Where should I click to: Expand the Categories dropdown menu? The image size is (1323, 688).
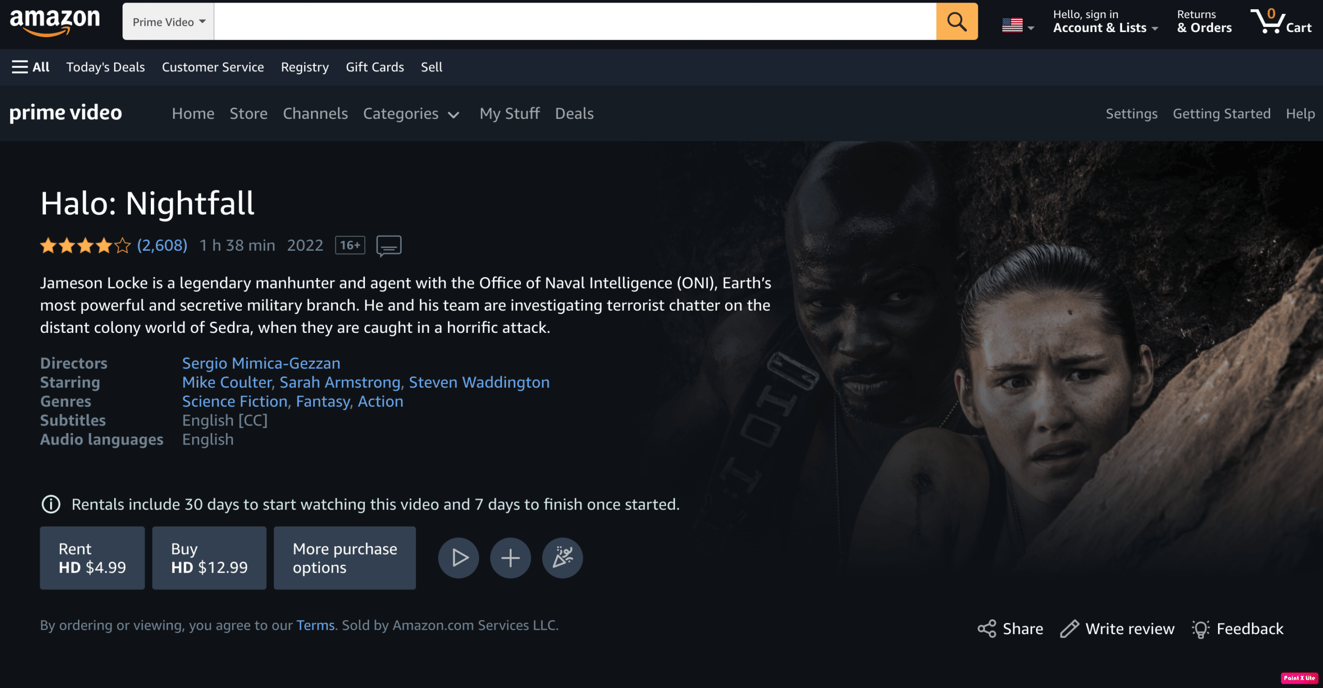coord(412,113)
